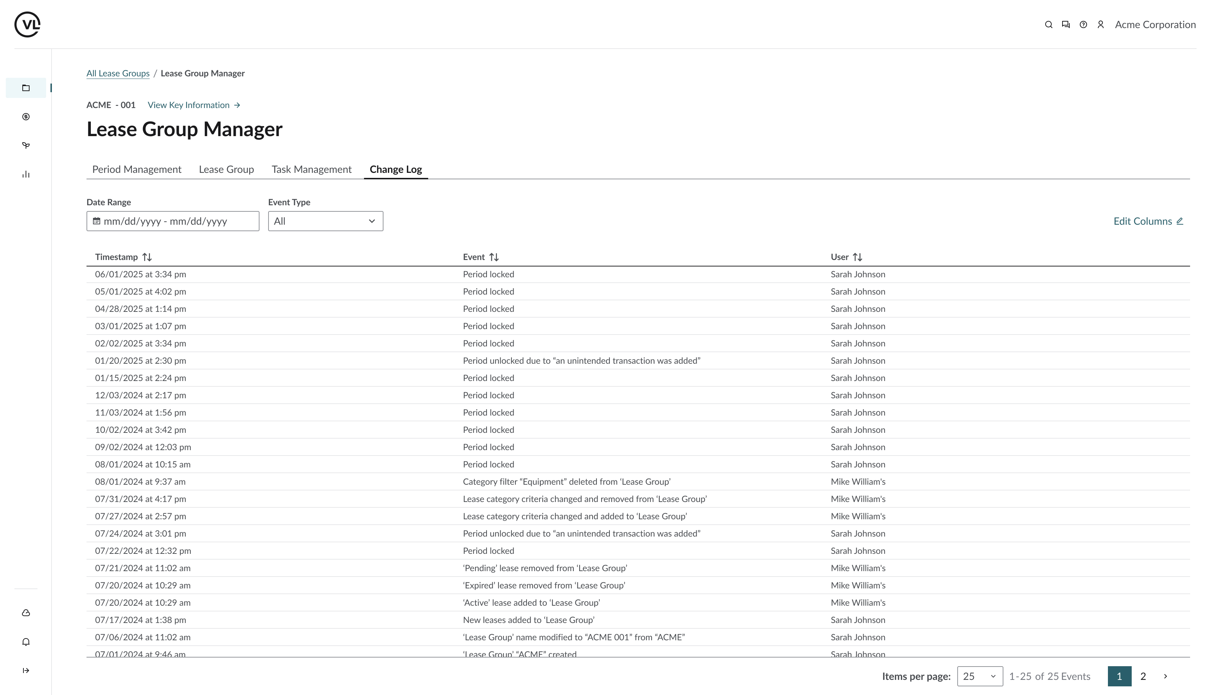The height and width of the screenshot is (695, 1211).
Task: Open notifications bell icon
Action: (26, 642)
